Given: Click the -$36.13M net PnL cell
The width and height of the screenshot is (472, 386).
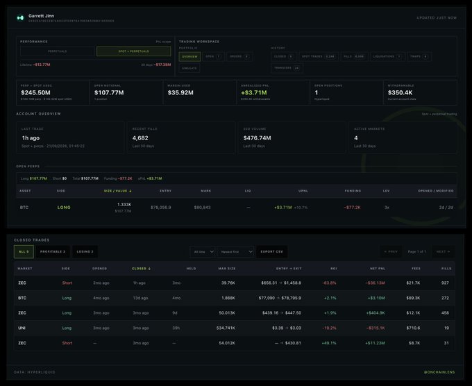Looking at the screenshot, I should pos(375,283).
